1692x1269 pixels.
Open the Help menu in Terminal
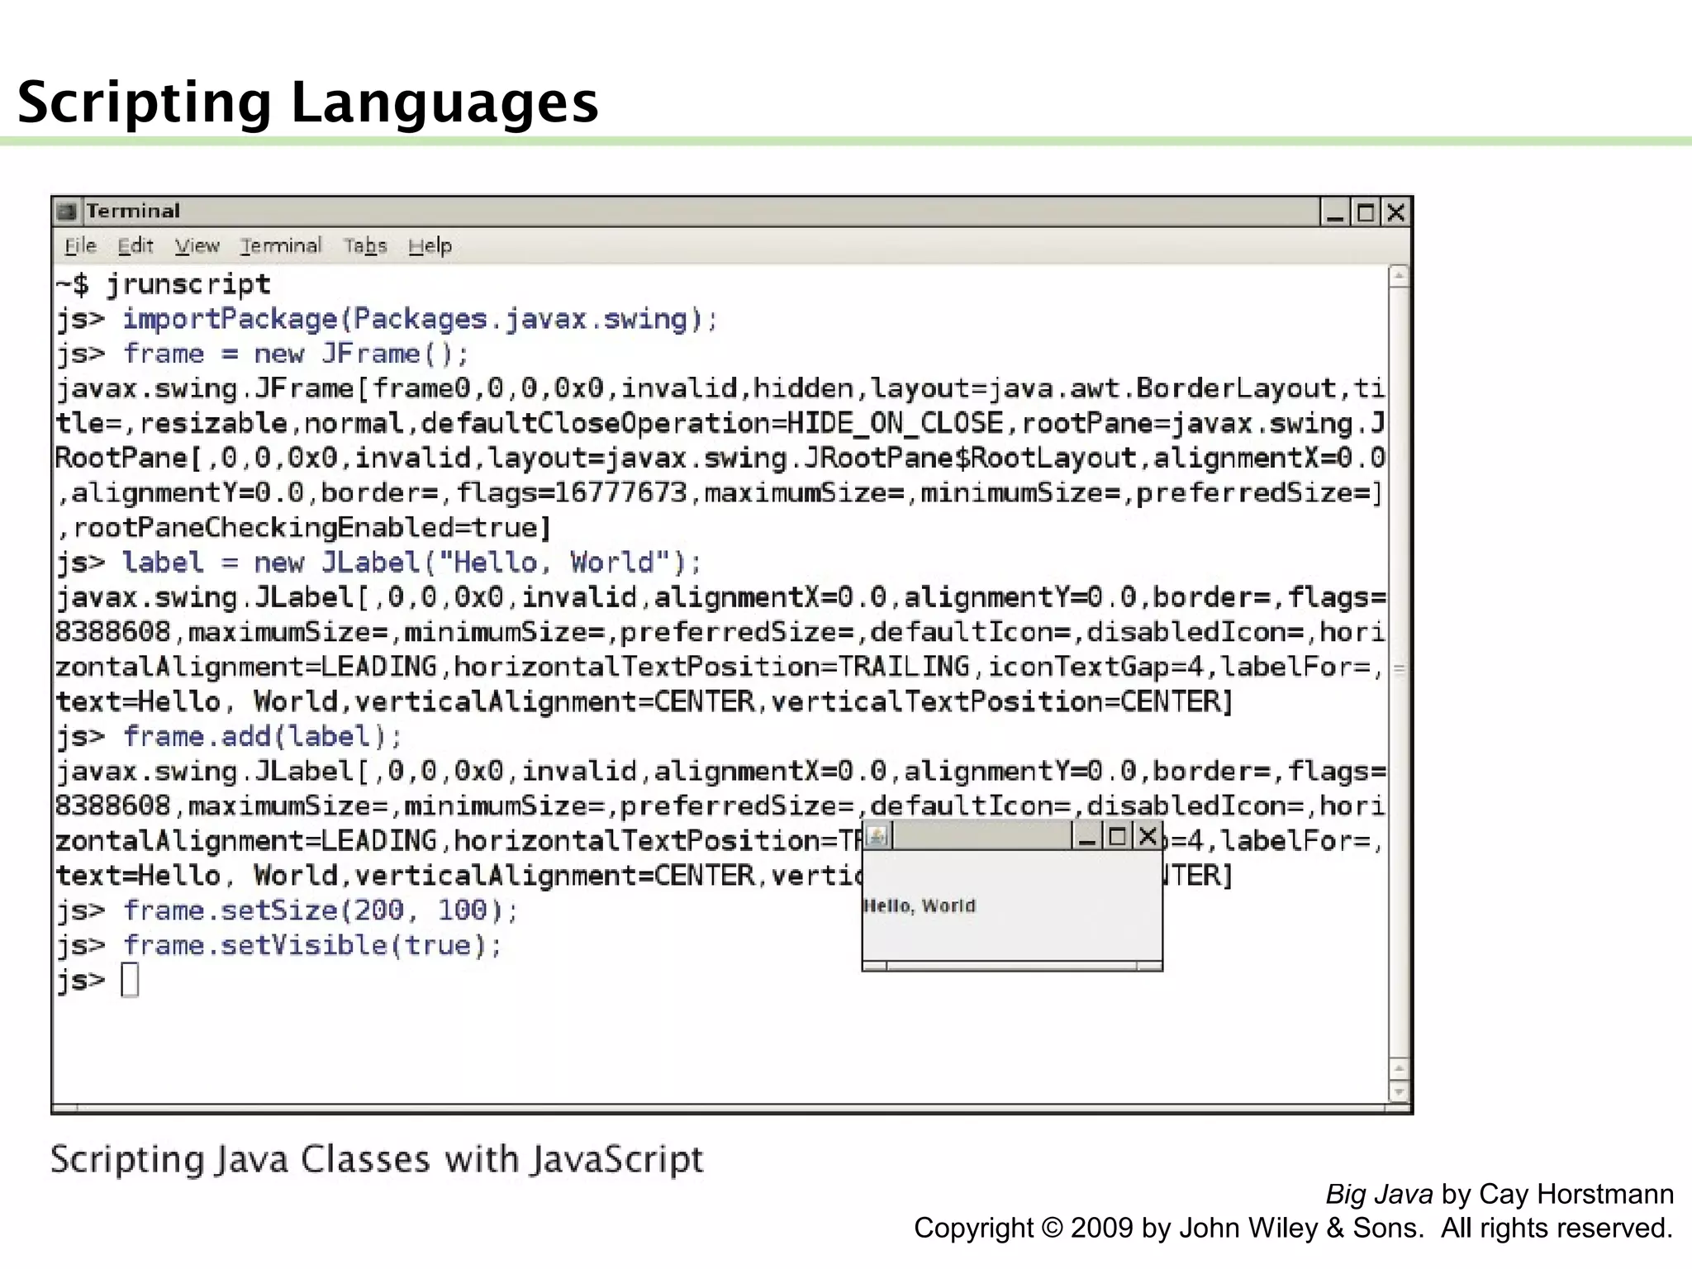tap(430, 245)
